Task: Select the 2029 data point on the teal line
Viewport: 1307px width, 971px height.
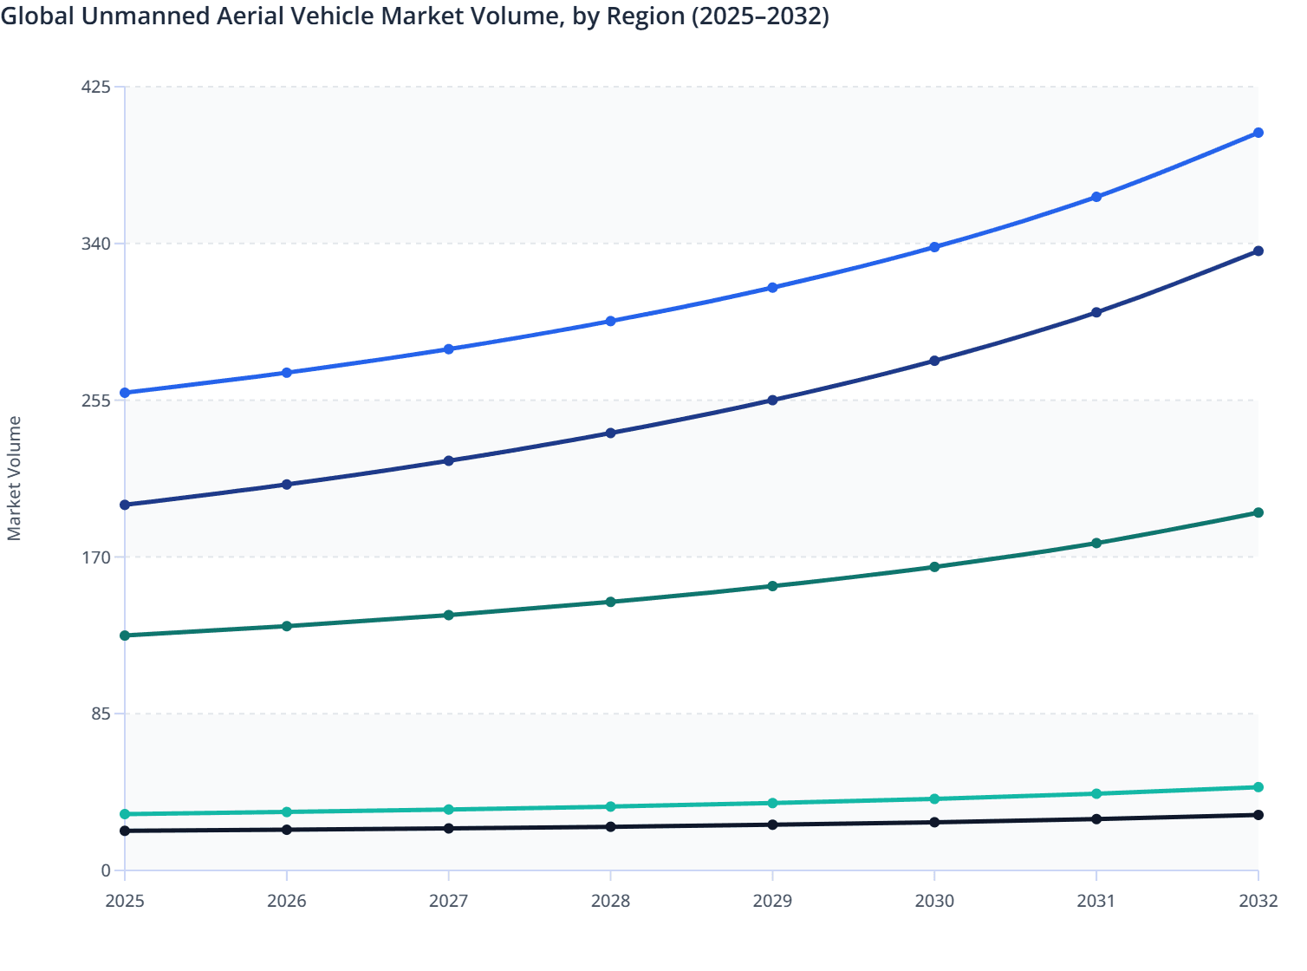Action: coord(772,586)
